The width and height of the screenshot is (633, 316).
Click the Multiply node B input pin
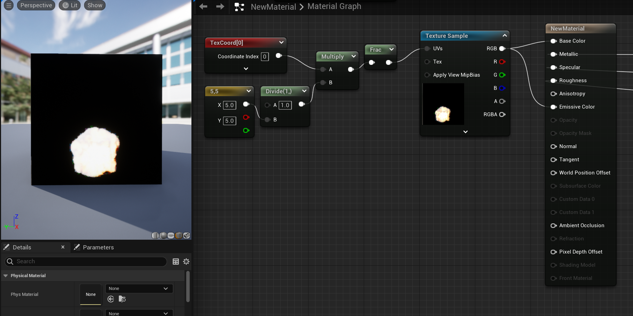click(323, 83)
